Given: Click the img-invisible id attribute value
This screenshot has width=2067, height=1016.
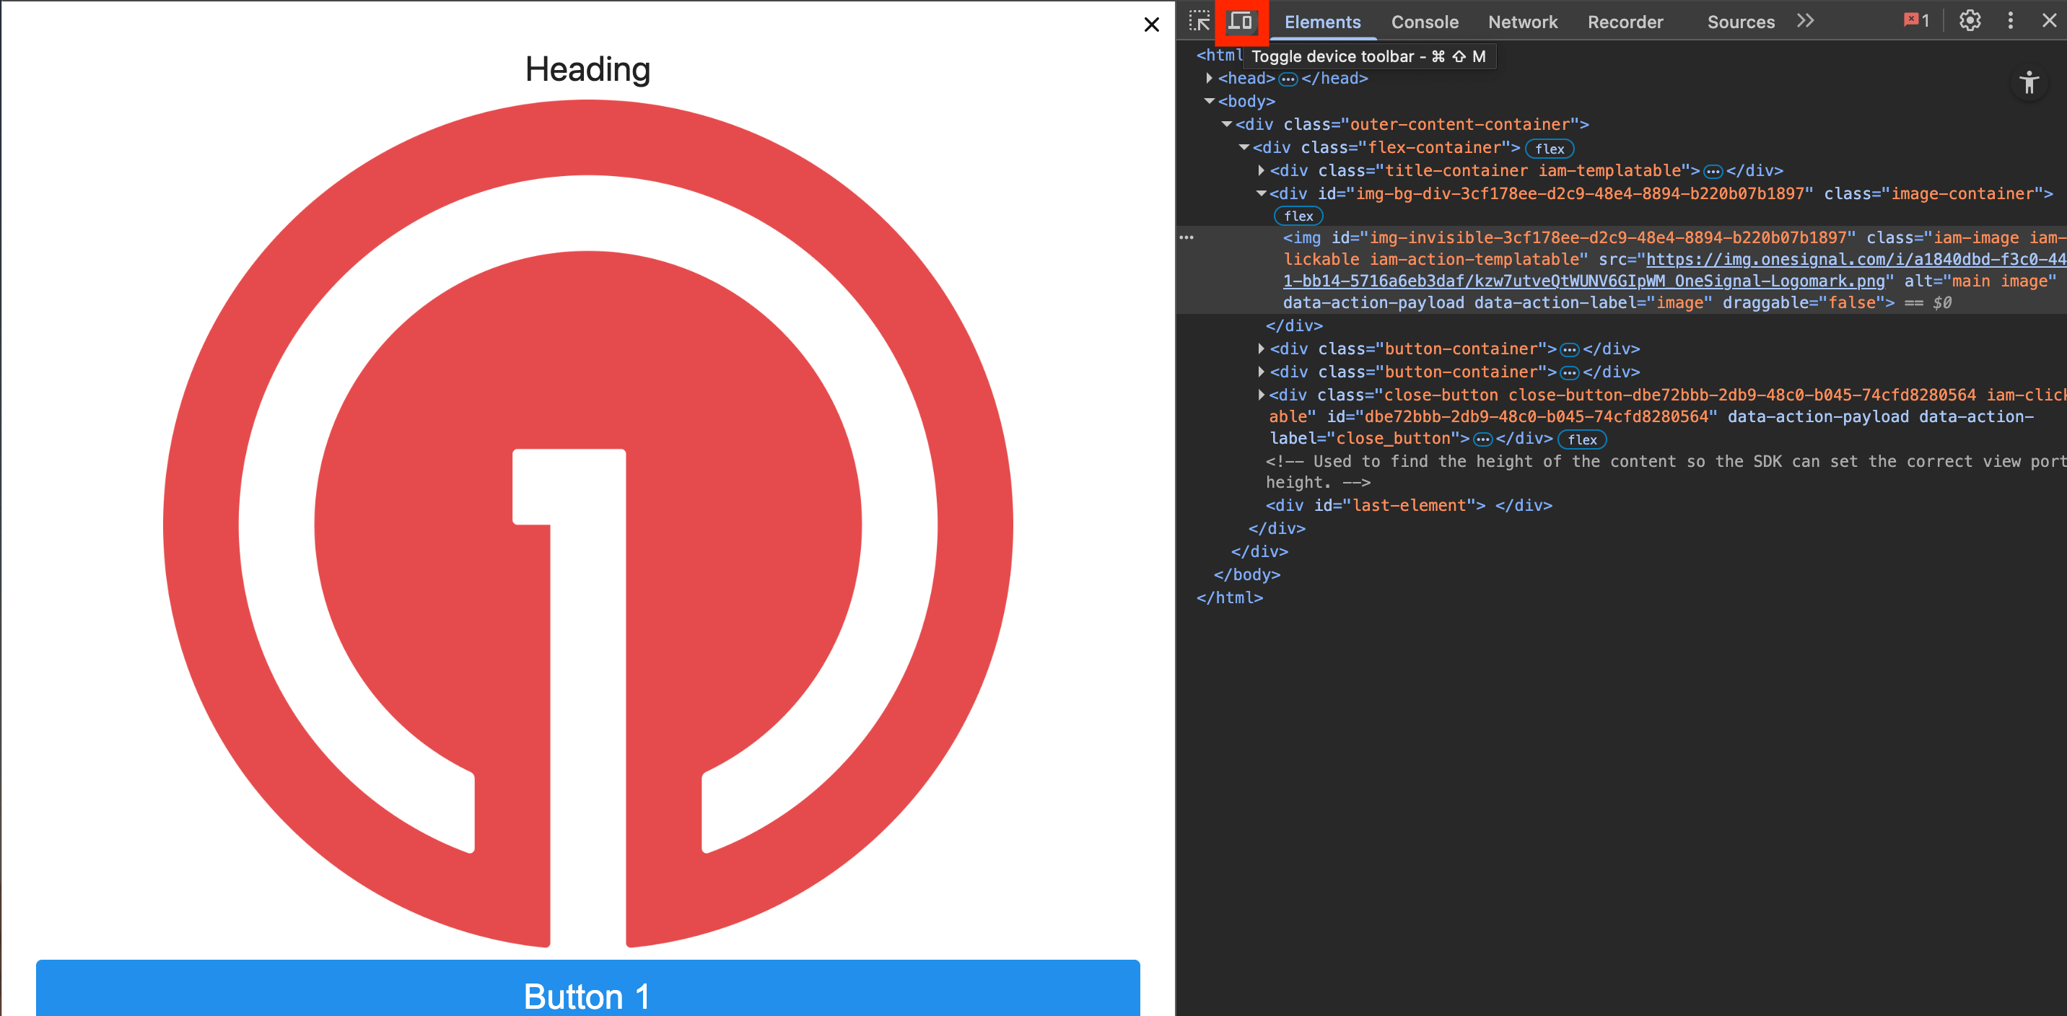Looking at the screenshot, I should point(1607,237).
